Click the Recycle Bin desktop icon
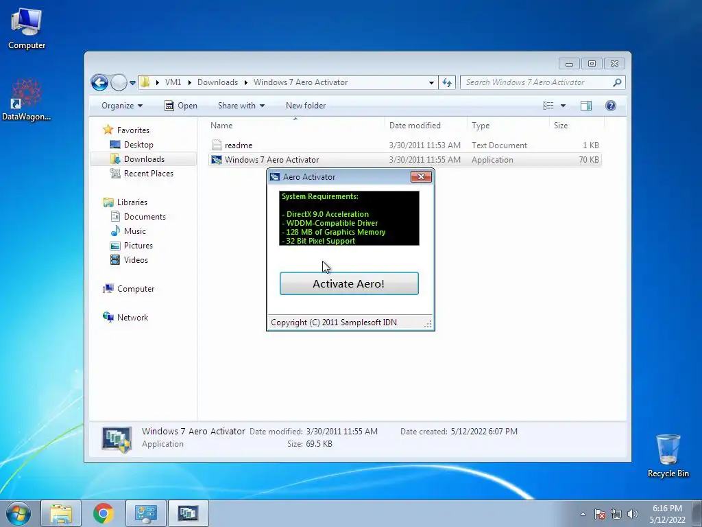The width and height of the screenshot is (702, 527). [668, 456]
